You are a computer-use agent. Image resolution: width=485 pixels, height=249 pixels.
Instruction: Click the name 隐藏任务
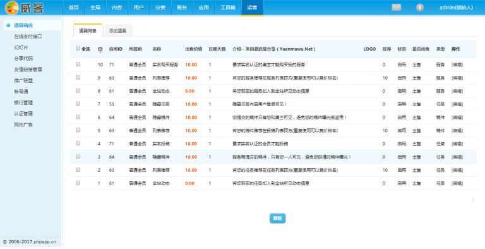point(161,104)
